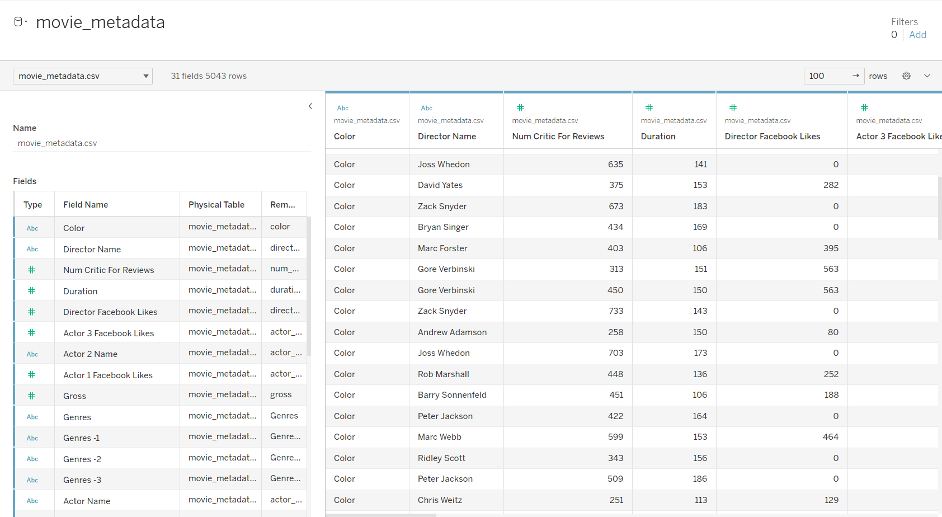Collapse the left panel using the chevron

[310, 106]
